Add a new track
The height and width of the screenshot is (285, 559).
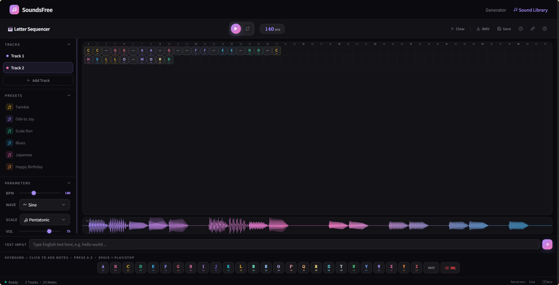pyautogui.click(x=38, y=80)
